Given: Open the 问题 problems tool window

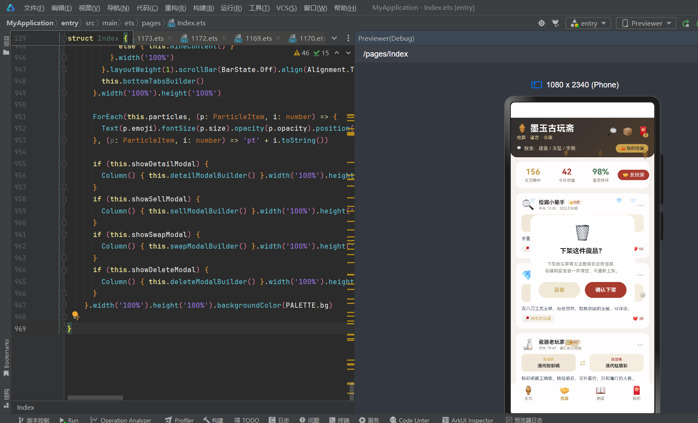Looking at the screenshot, I should point(309,420).
